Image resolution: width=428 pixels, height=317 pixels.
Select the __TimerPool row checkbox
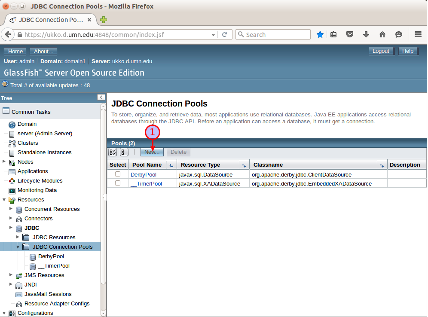(117, 183)
